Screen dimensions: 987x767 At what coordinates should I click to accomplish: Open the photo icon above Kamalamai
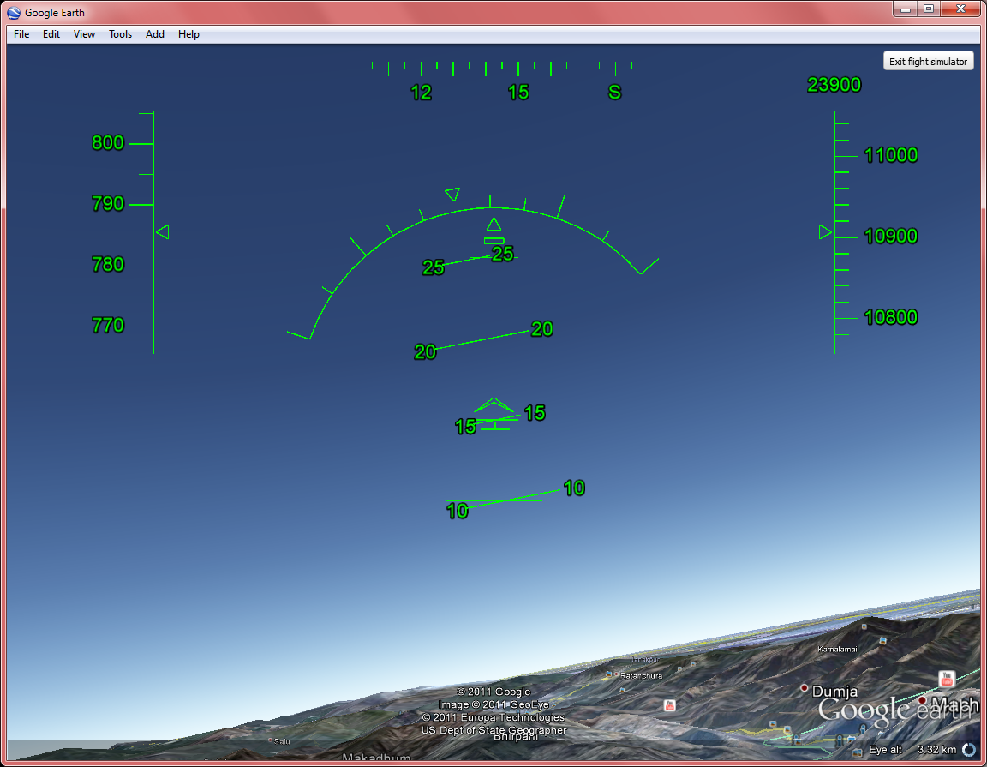(864, 627)
